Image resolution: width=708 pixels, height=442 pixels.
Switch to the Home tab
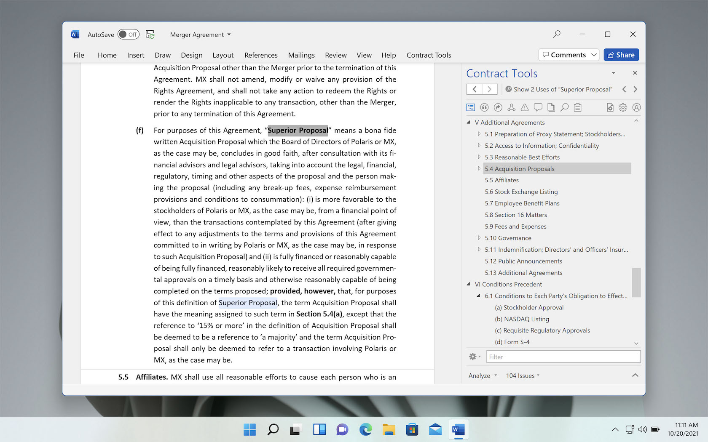coord(107,55)
